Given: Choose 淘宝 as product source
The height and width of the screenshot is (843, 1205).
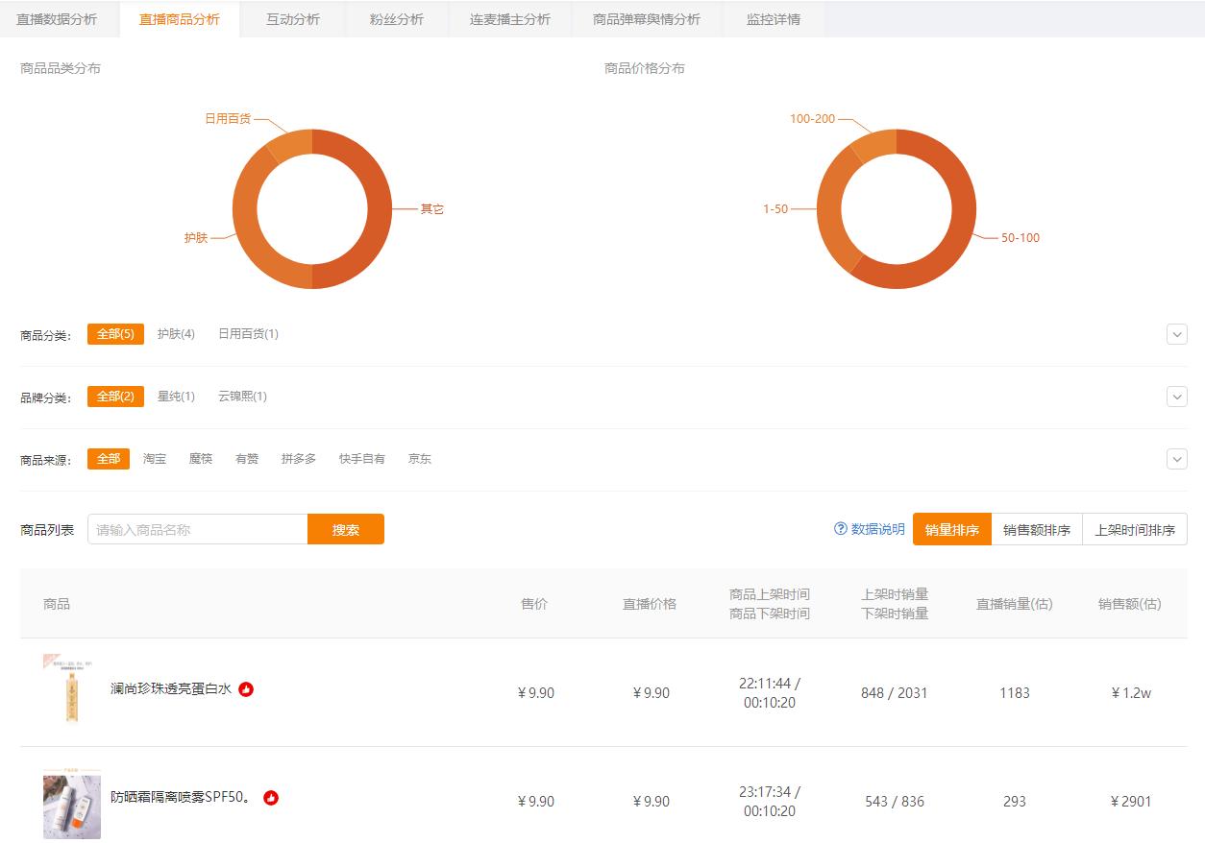Looking at the screenshot, I should (155, 458).
